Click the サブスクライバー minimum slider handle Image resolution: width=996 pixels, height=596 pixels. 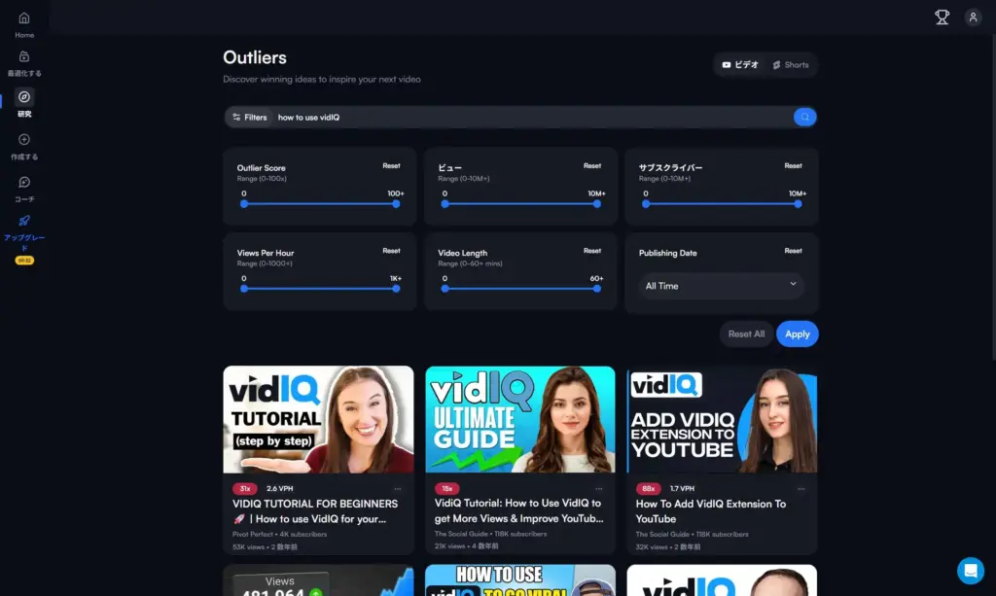pos(646,204)
